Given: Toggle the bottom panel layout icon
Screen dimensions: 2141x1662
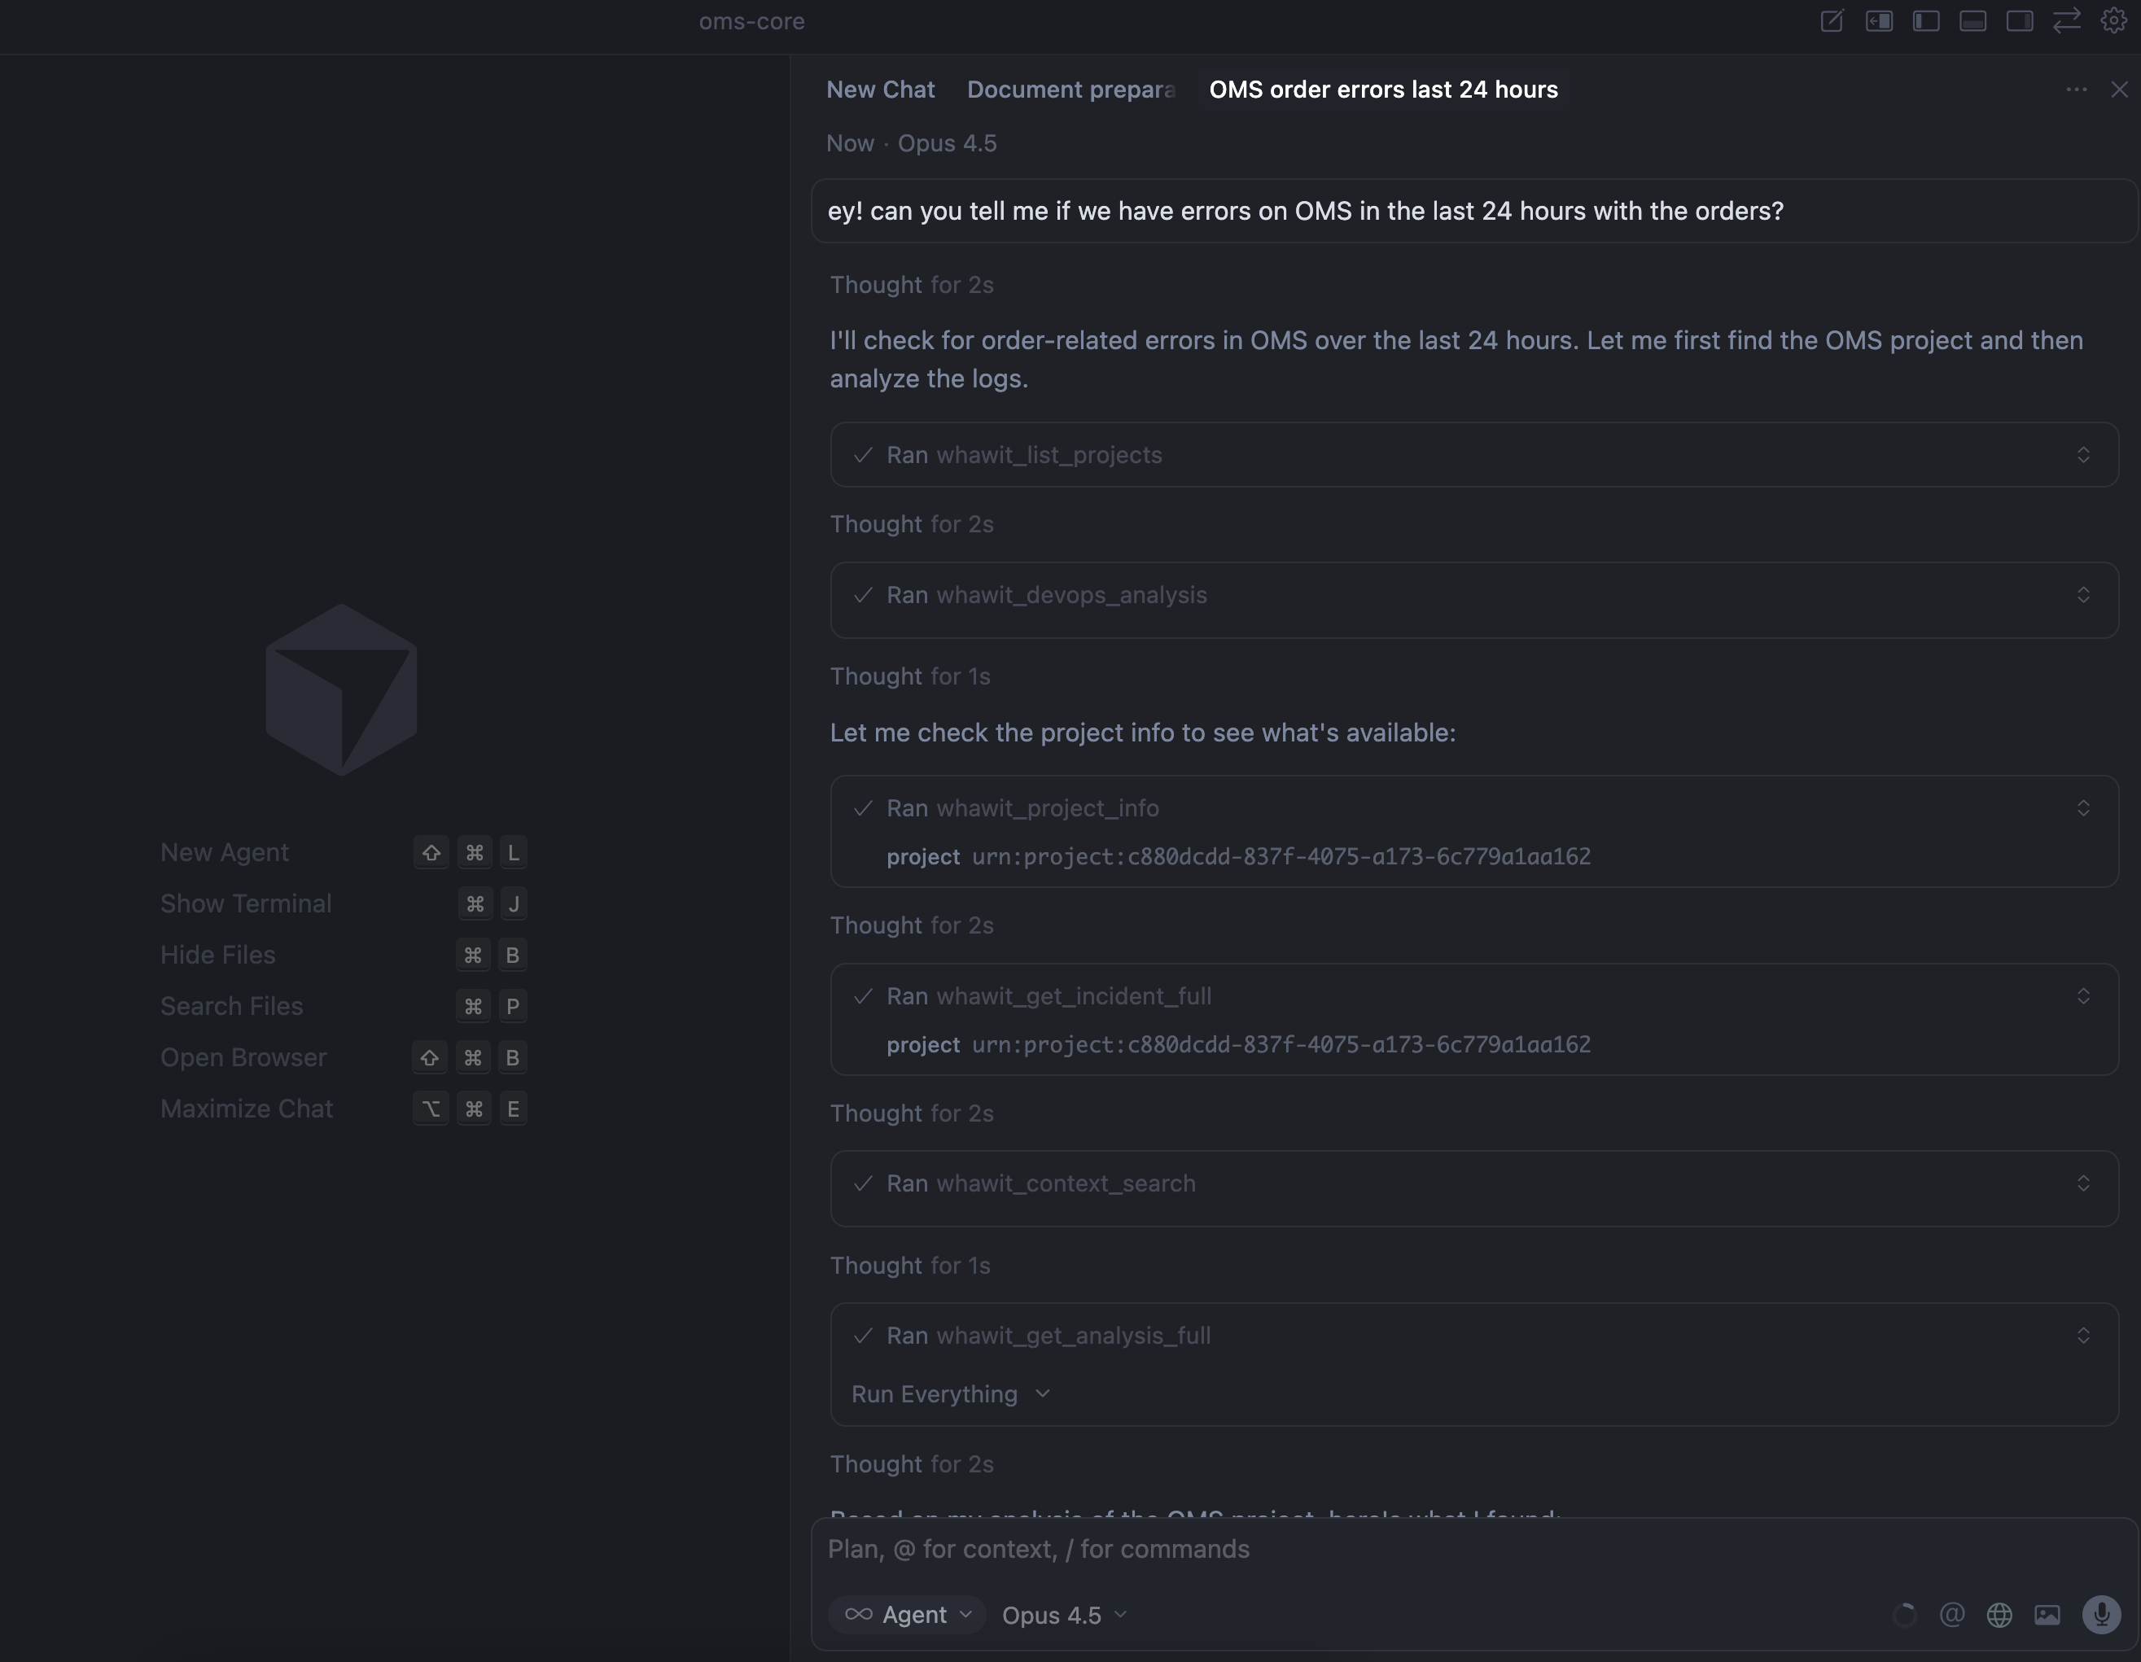Looking at the screenshot, I should tap(1973, 20).
